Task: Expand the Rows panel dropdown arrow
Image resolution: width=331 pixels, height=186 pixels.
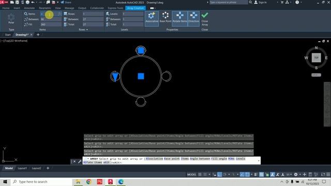Action: 87,29
